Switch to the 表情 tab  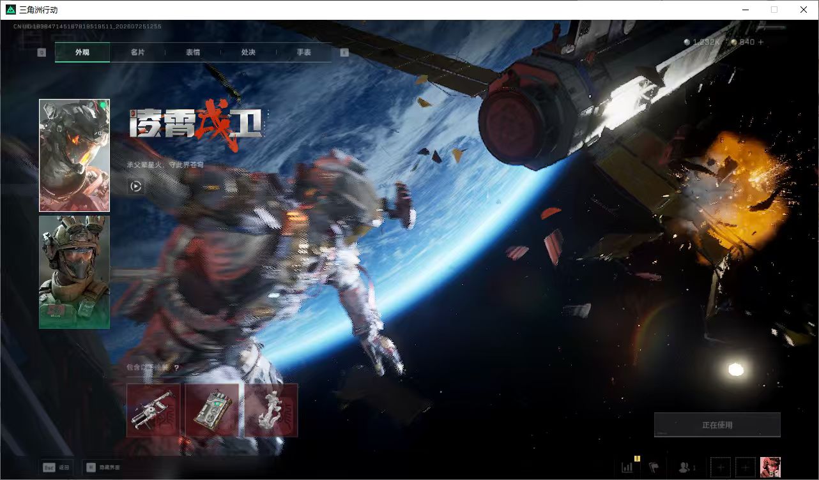coord(193,52)
